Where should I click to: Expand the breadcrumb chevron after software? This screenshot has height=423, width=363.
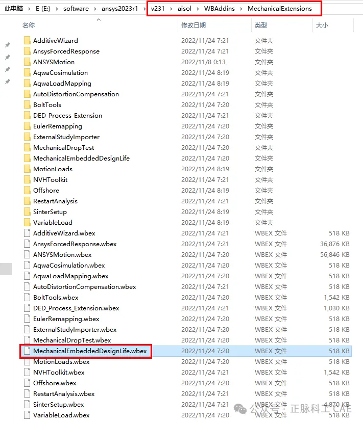[x=95, y=9]
